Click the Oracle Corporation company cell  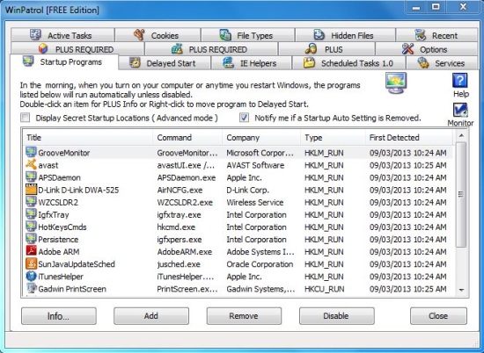pos(260,264)
